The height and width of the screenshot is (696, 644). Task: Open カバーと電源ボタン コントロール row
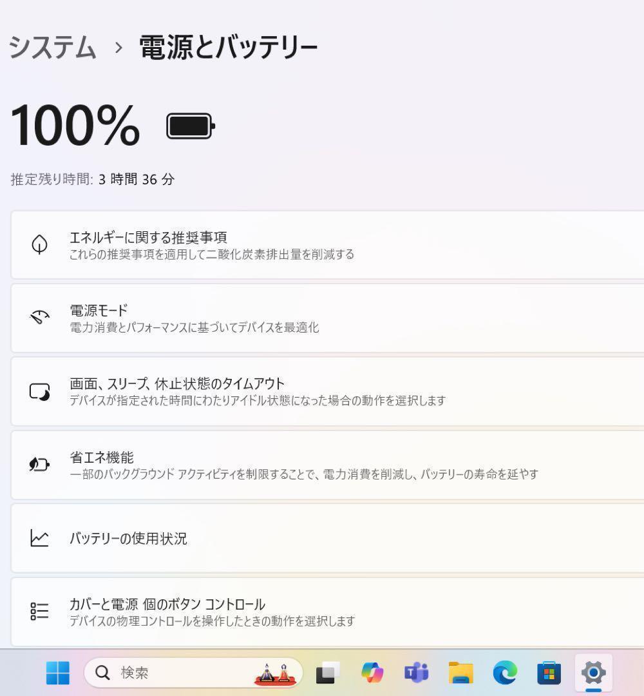click(327, 612)
